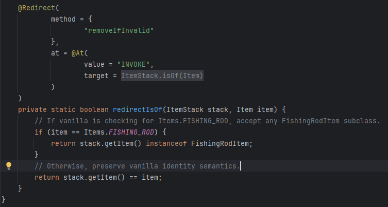388x207 pixels.
Task: Click the final "return stack.getItem() == item" line
Action: pyautogui.click(x=98, y=177)
